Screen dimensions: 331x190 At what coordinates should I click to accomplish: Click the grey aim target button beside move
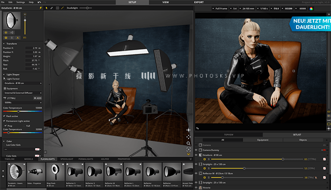[x=12, y=32]
